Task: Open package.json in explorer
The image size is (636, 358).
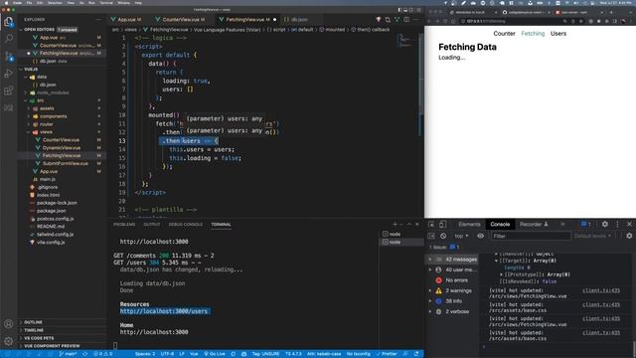Action: tap(61, 211)
